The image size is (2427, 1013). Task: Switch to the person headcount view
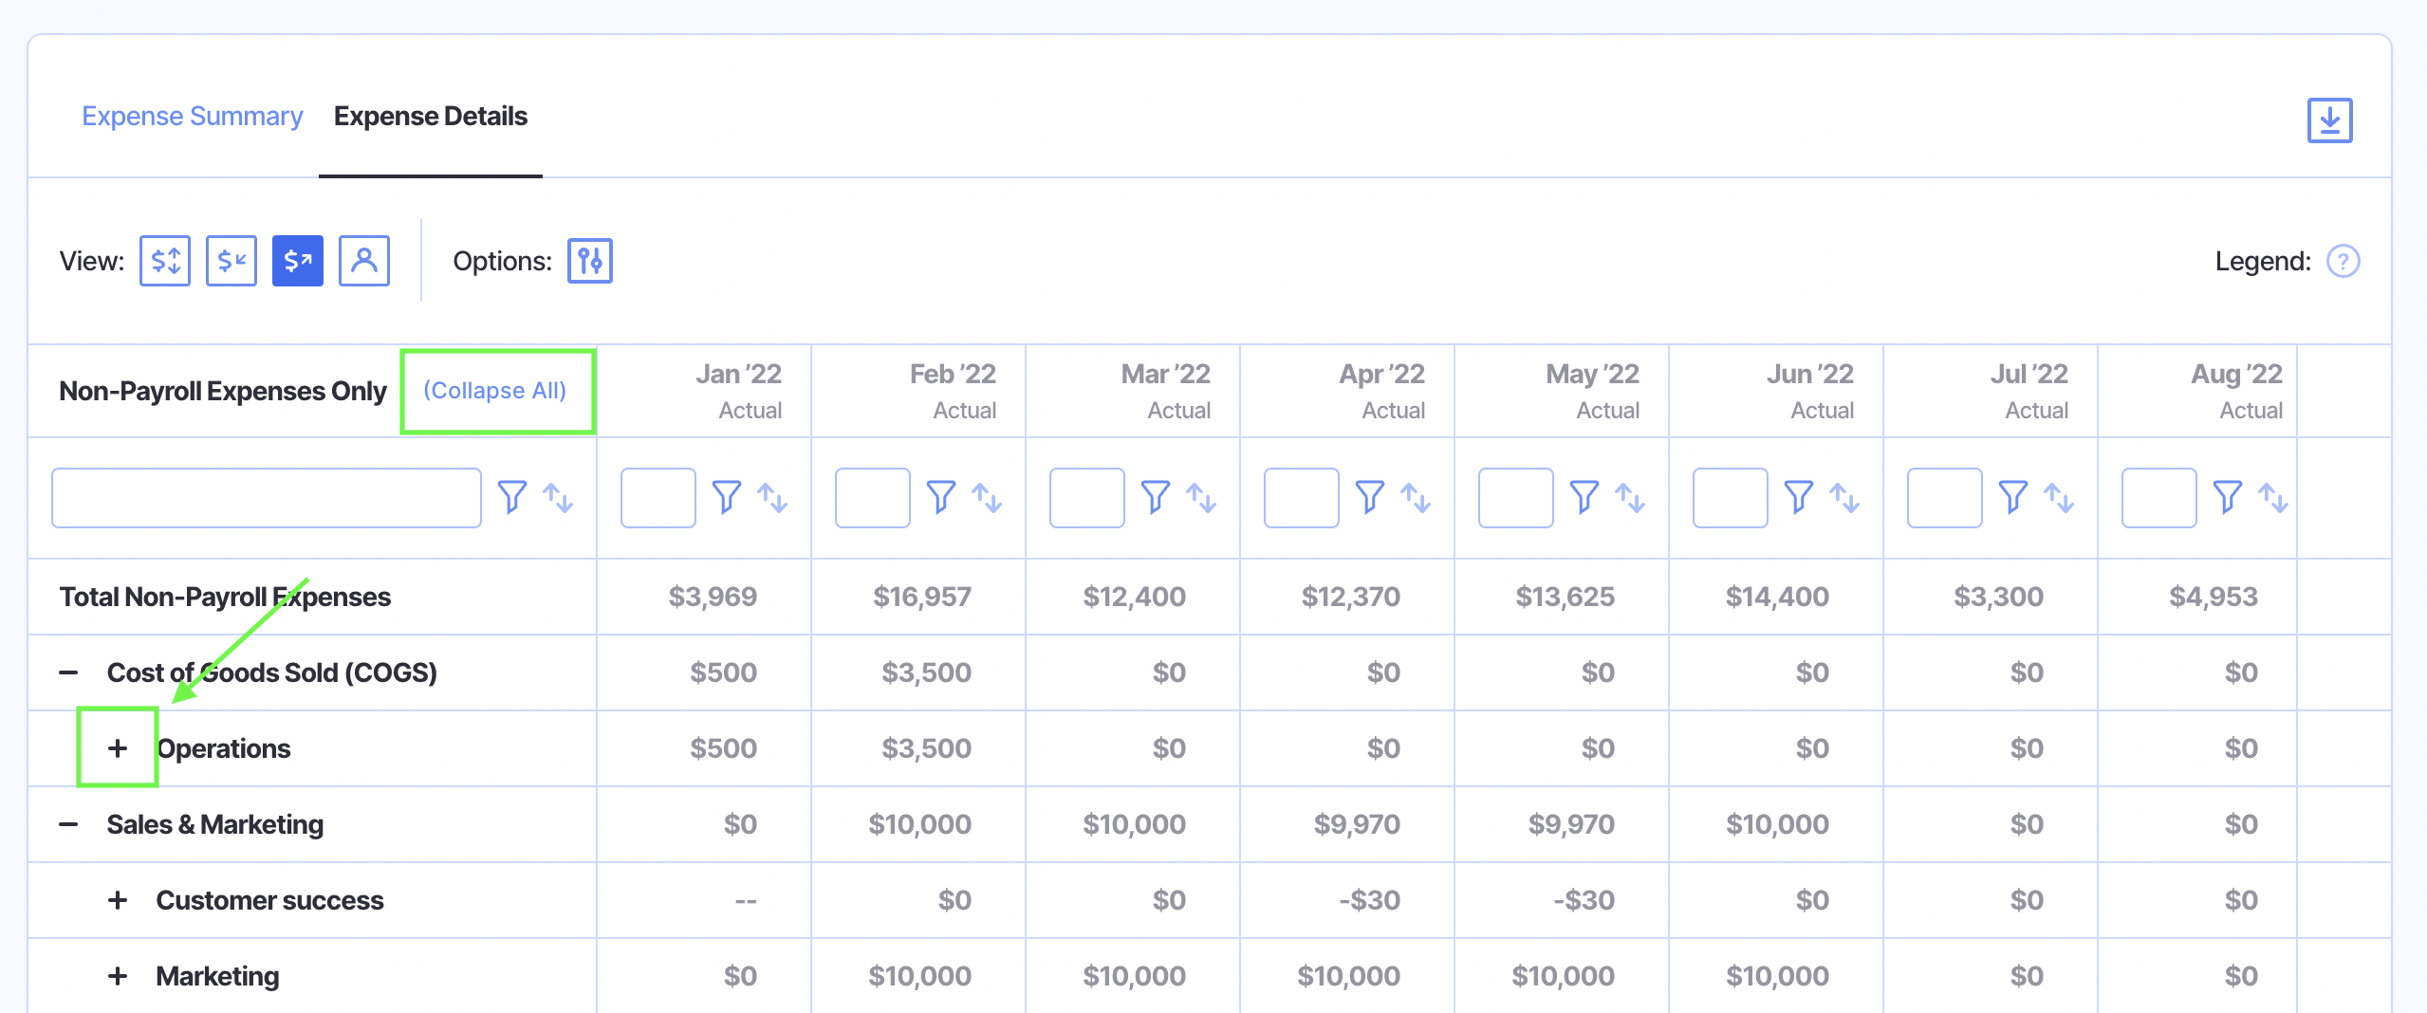click(363, 261)
